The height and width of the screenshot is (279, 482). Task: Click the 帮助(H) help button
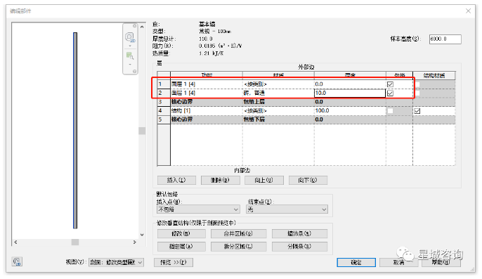[441, 262]
